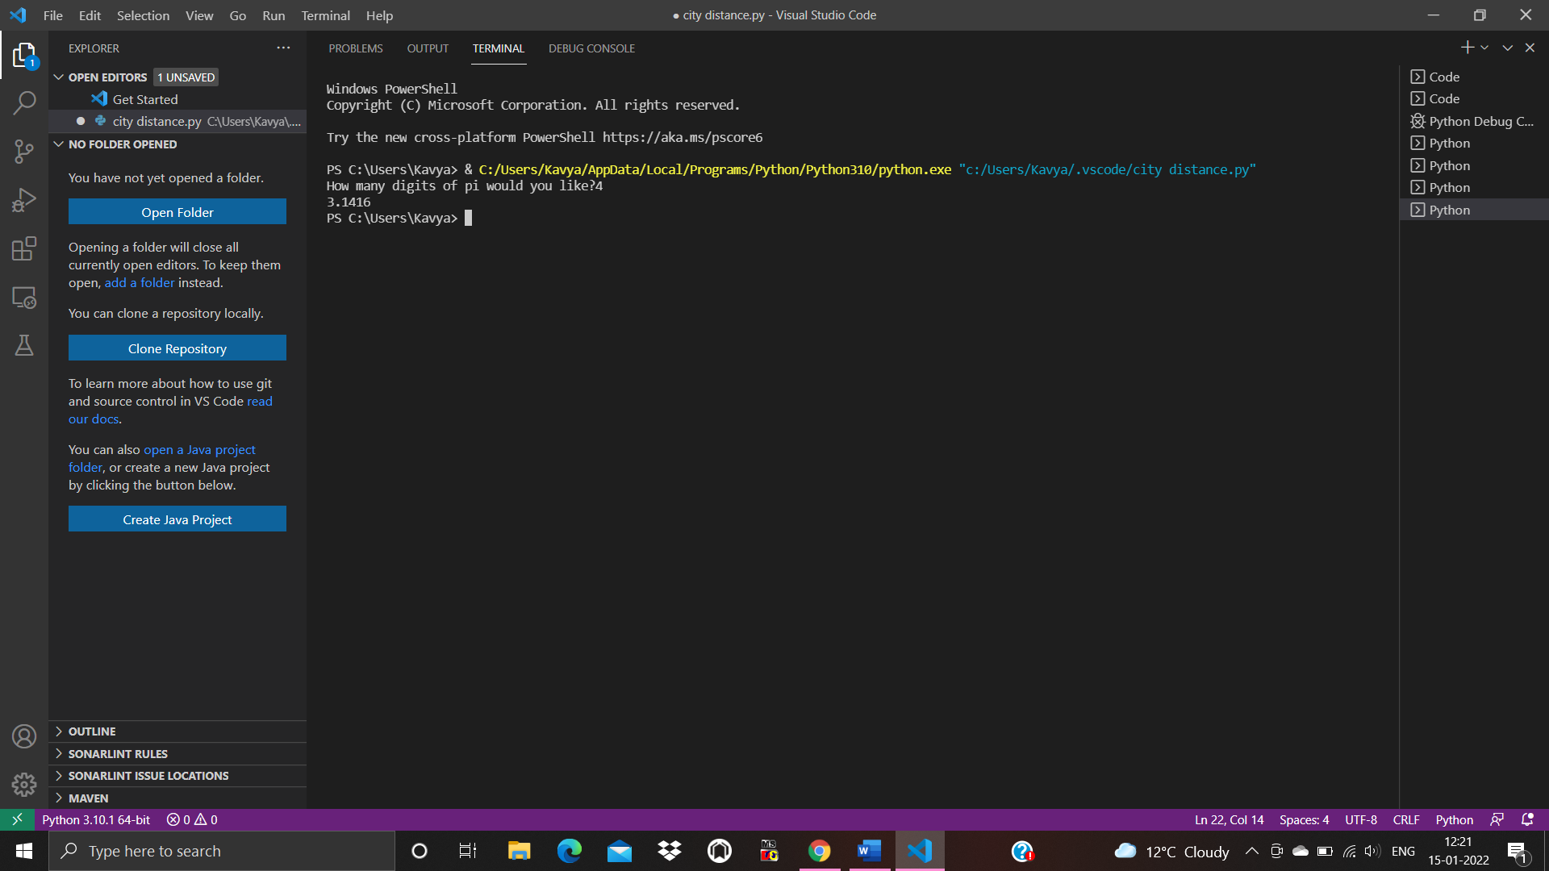
Task: Switch to the DEBUG CONSOLE tab
Action: 591,48
